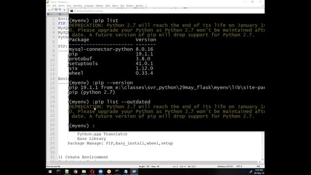Open File Explorer from the taskbar
Image resolution: width=311 pixels, height=175 pixels.
(84, 172)
